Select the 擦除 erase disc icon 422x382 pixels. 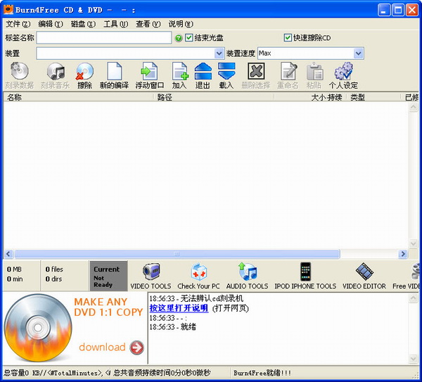(x=84, y=71)
